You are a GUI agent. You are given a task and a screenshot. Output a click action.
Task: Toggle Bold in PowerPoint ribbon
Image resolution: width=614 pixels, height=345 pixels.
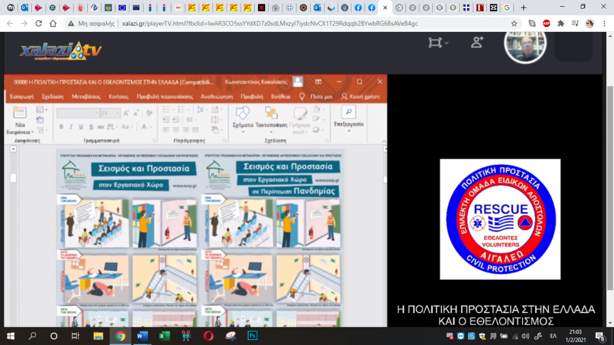pos(61,127)
